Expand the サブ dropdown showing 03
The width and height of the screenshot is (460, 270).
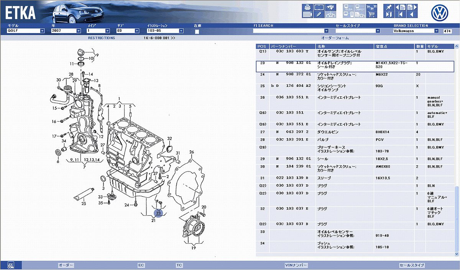[x=128, y=31]
